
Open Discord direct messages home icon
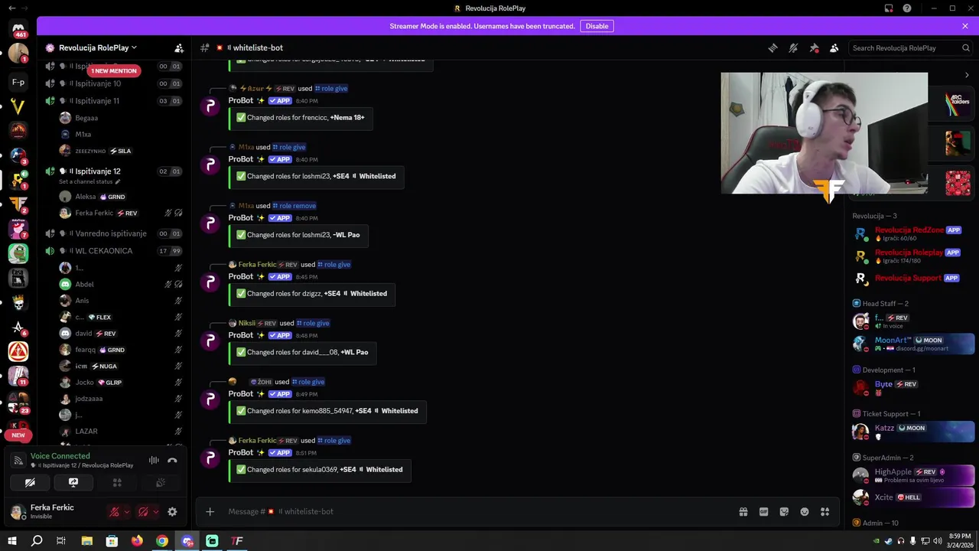point(18,28)
